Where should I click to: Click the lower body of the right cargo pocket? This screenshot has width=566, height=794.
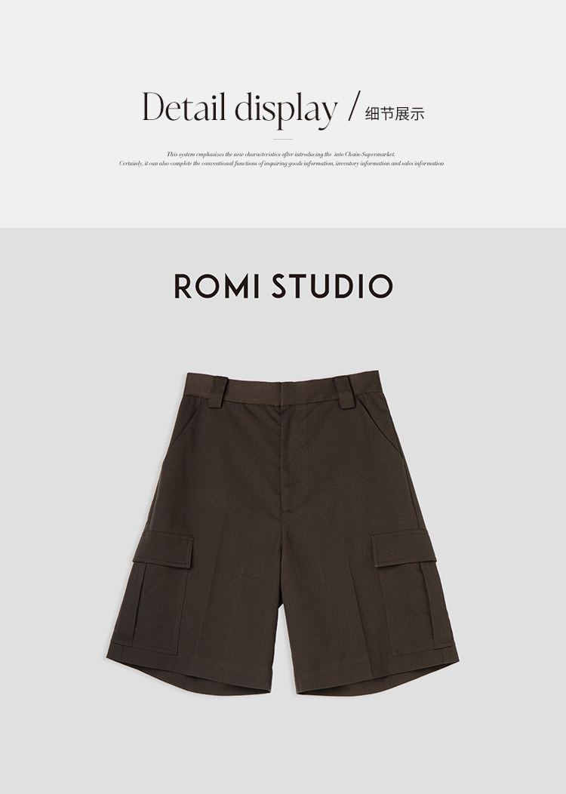[x=414, y=607]
